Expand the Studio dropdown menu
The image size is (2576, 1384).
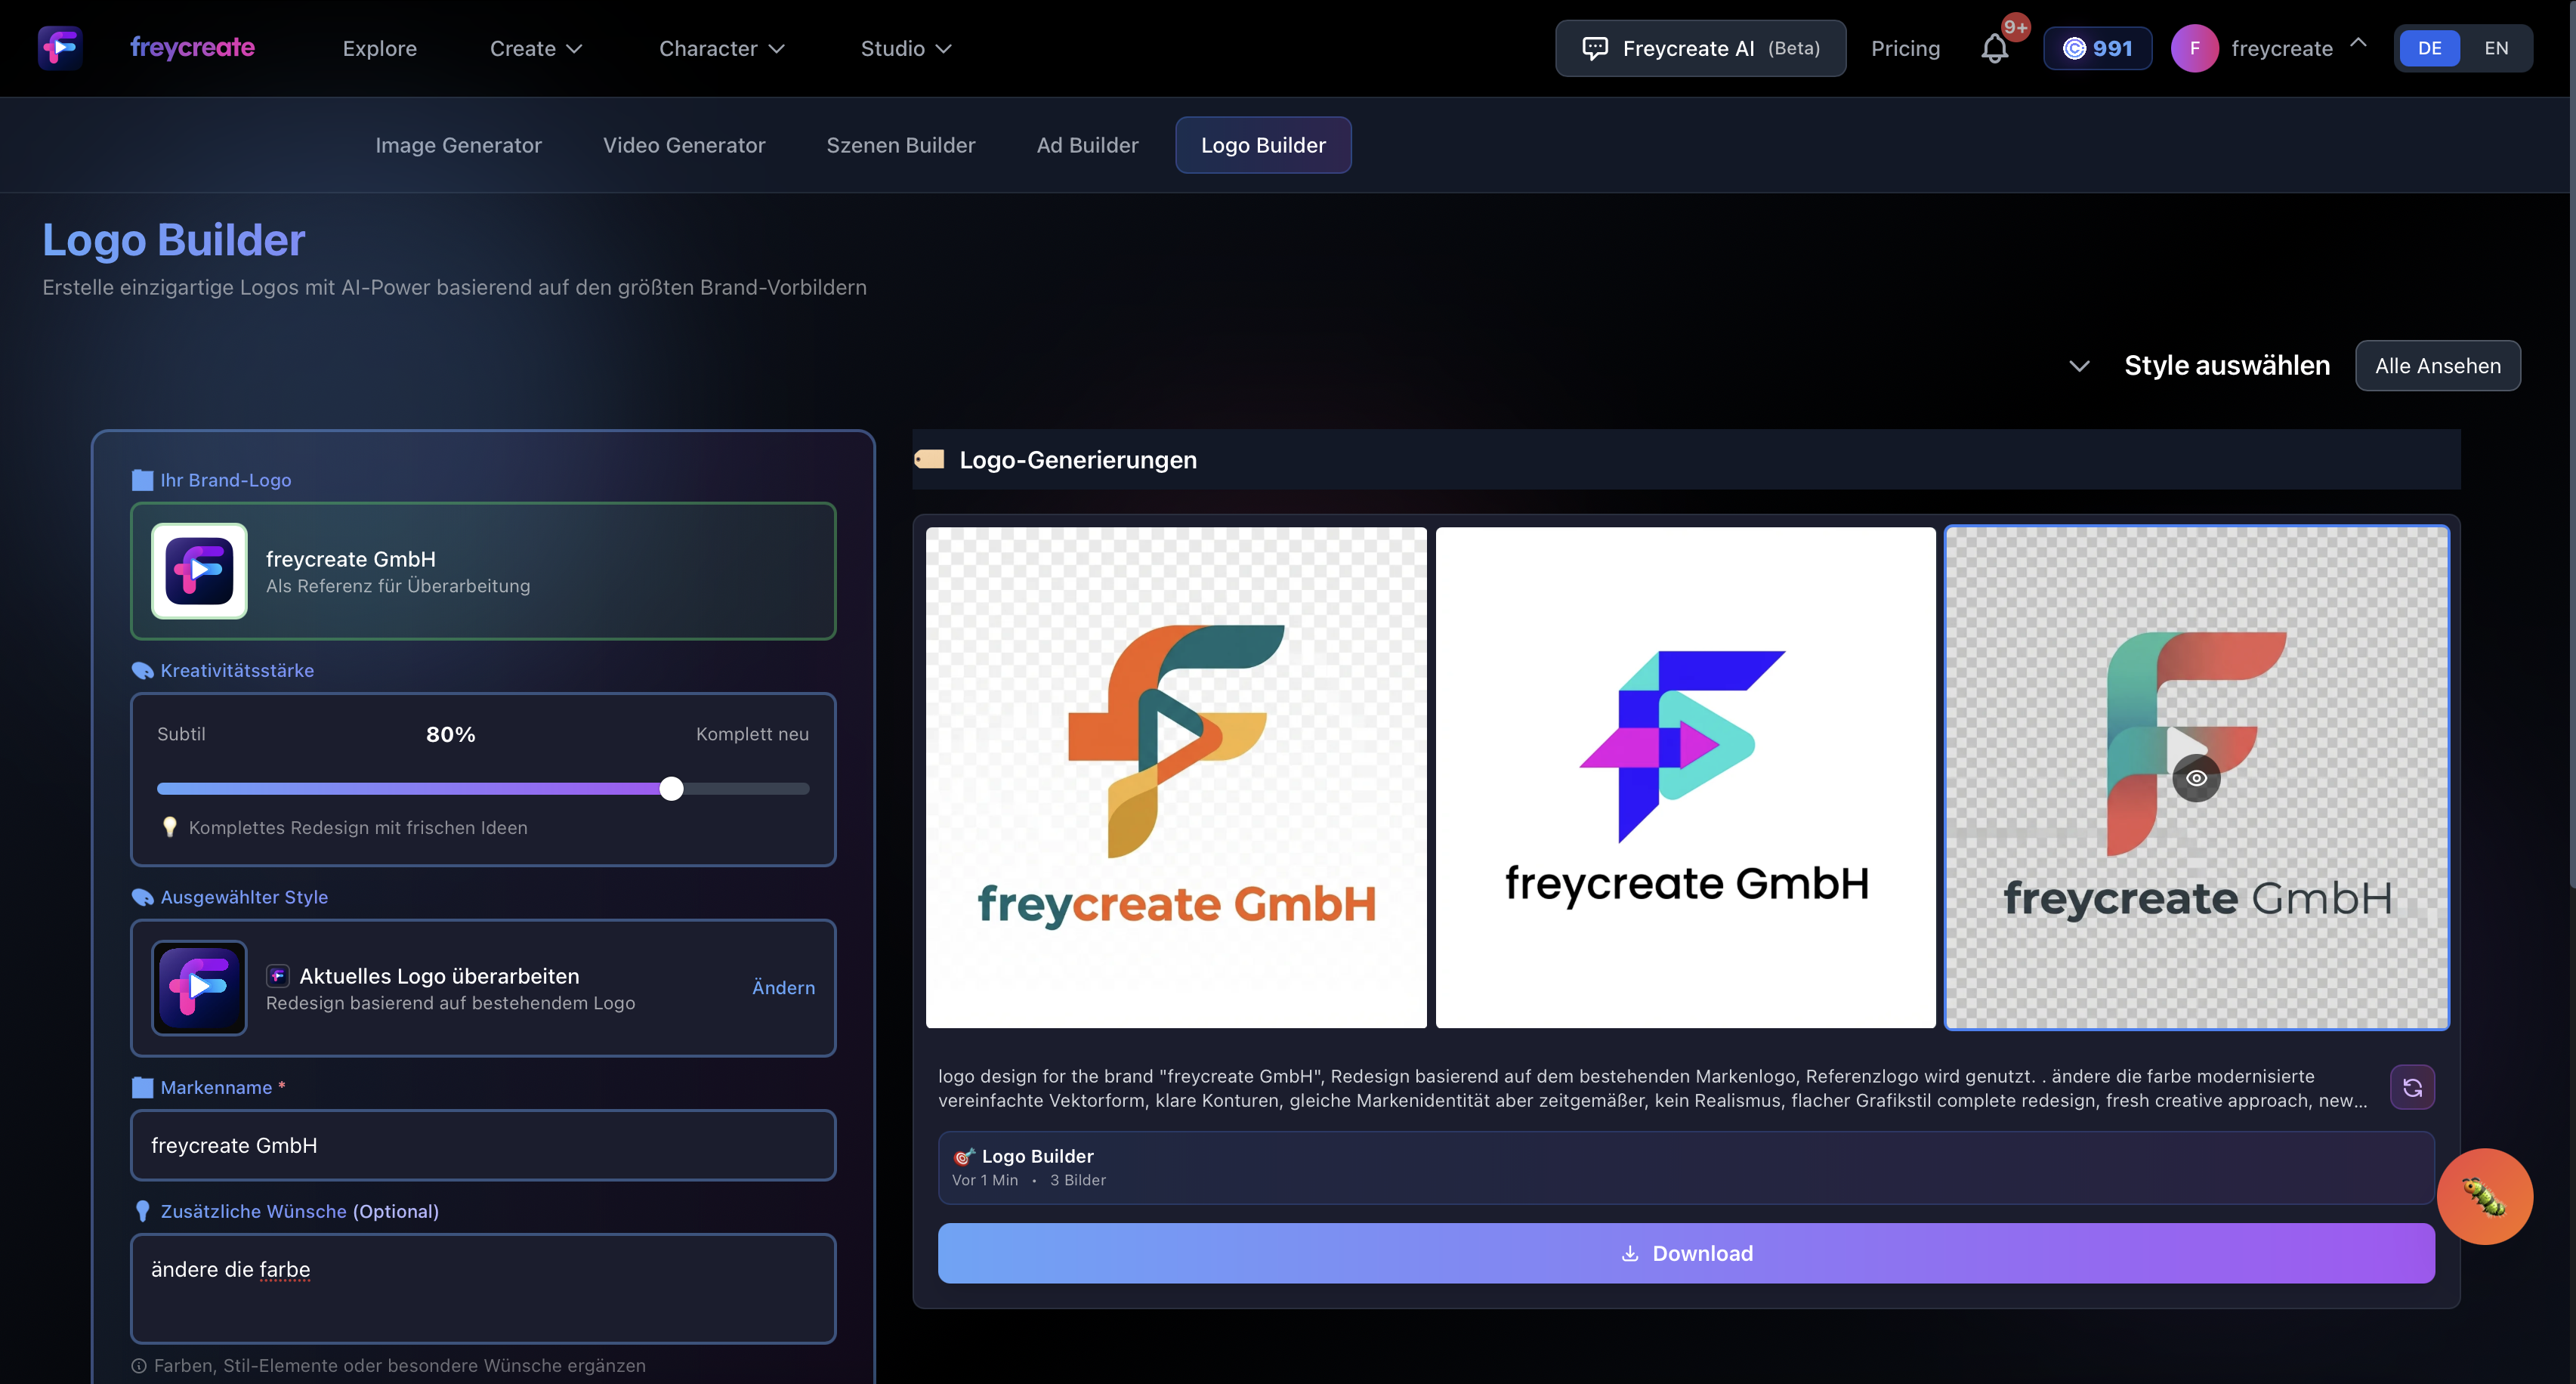(906, 48)
